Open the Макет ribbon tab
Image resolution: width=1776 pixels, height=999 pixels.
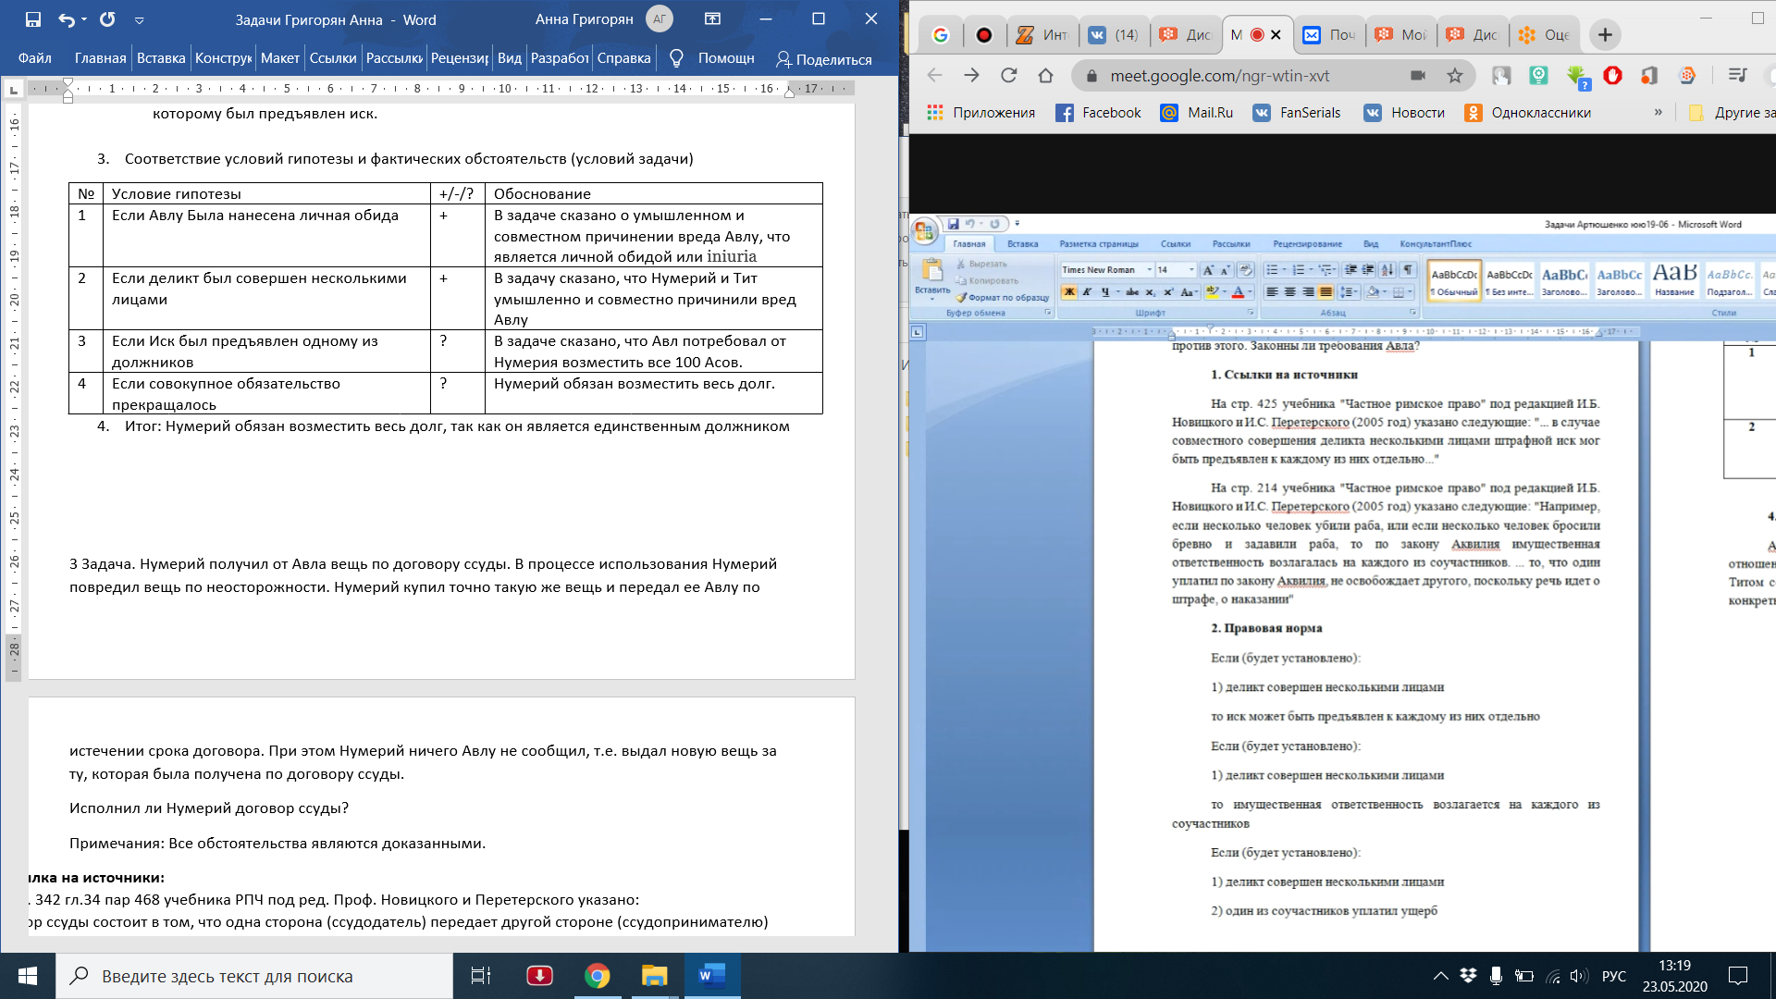click(x=279, y=58)
